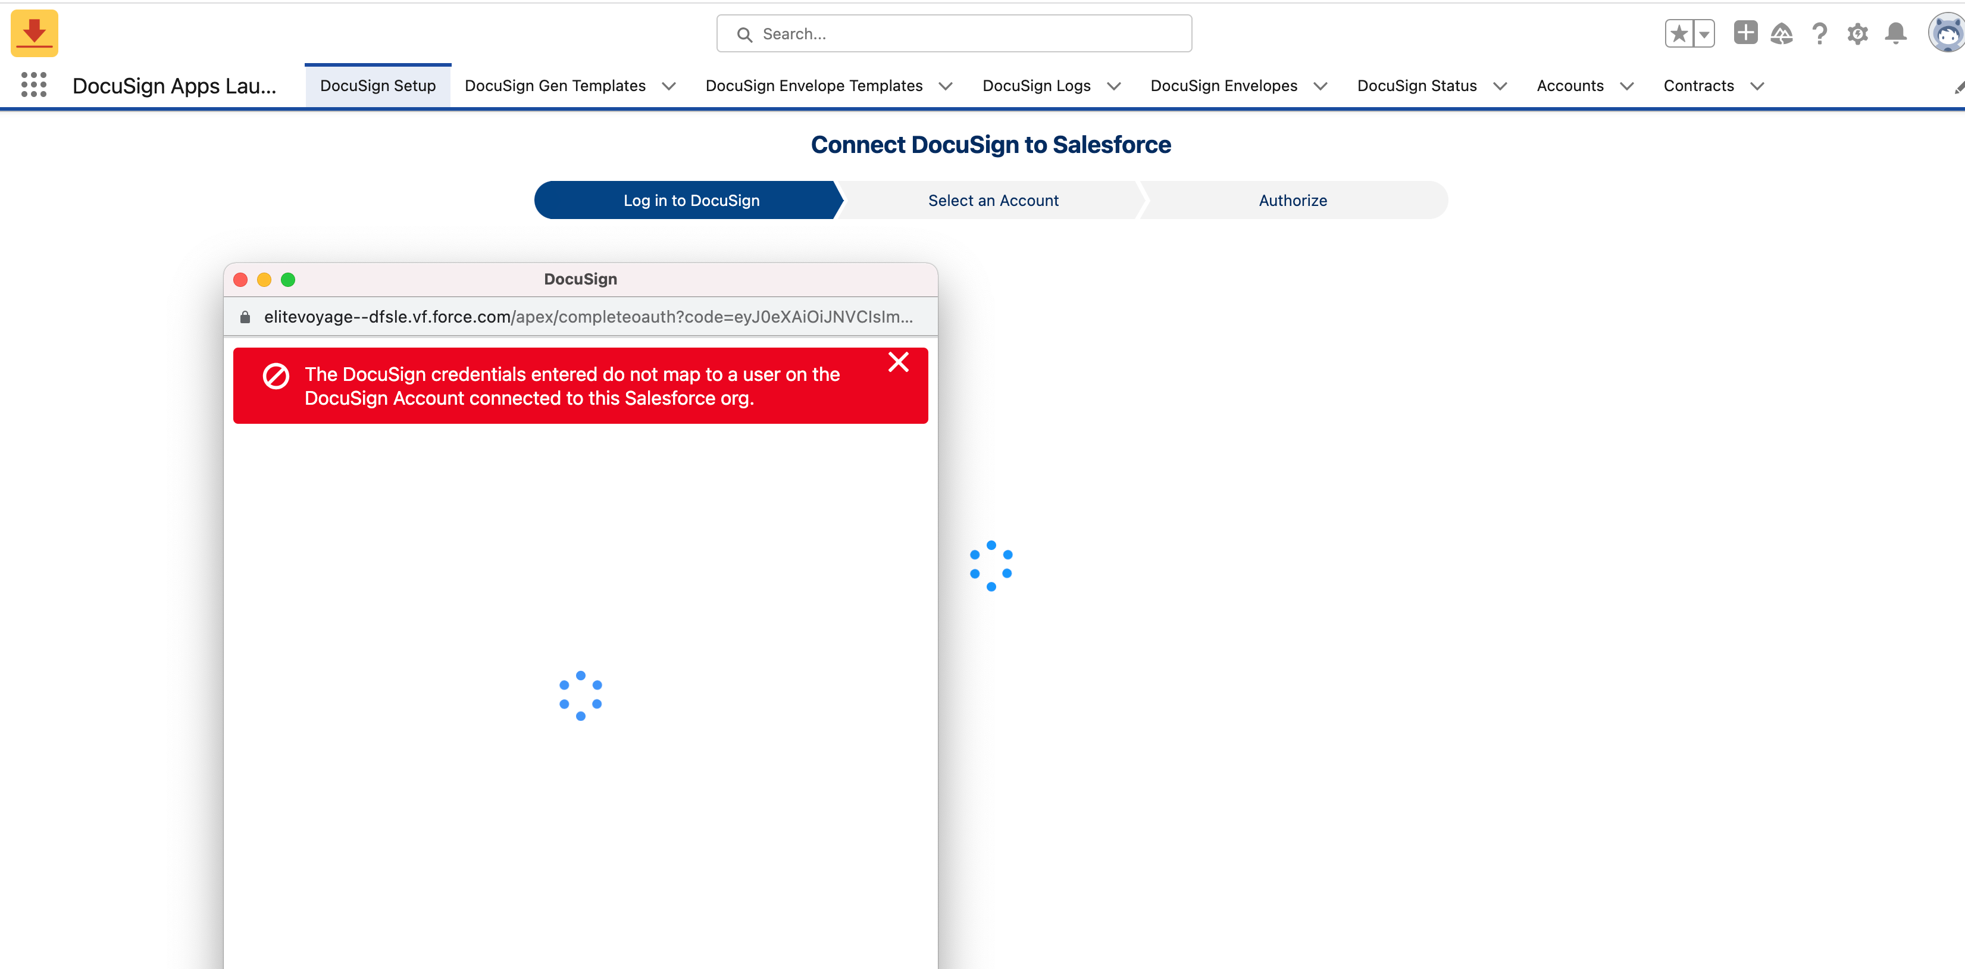Open the Contracts tab
This screenshot has width=1965, height=969.
pyautogui.click(x=1699, y=86)
